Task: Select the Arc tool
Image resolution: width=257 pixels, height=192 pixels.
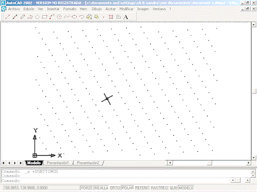Action: click(52, 17)
